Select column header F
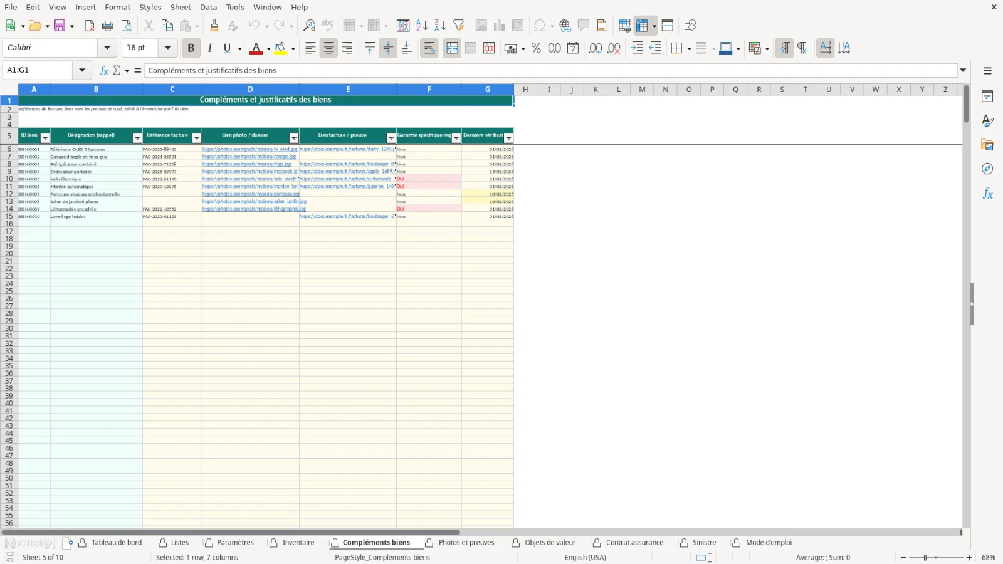 click(429, 90)
